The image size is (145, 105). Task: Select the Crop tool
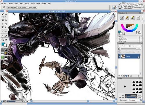click(3, 20)
